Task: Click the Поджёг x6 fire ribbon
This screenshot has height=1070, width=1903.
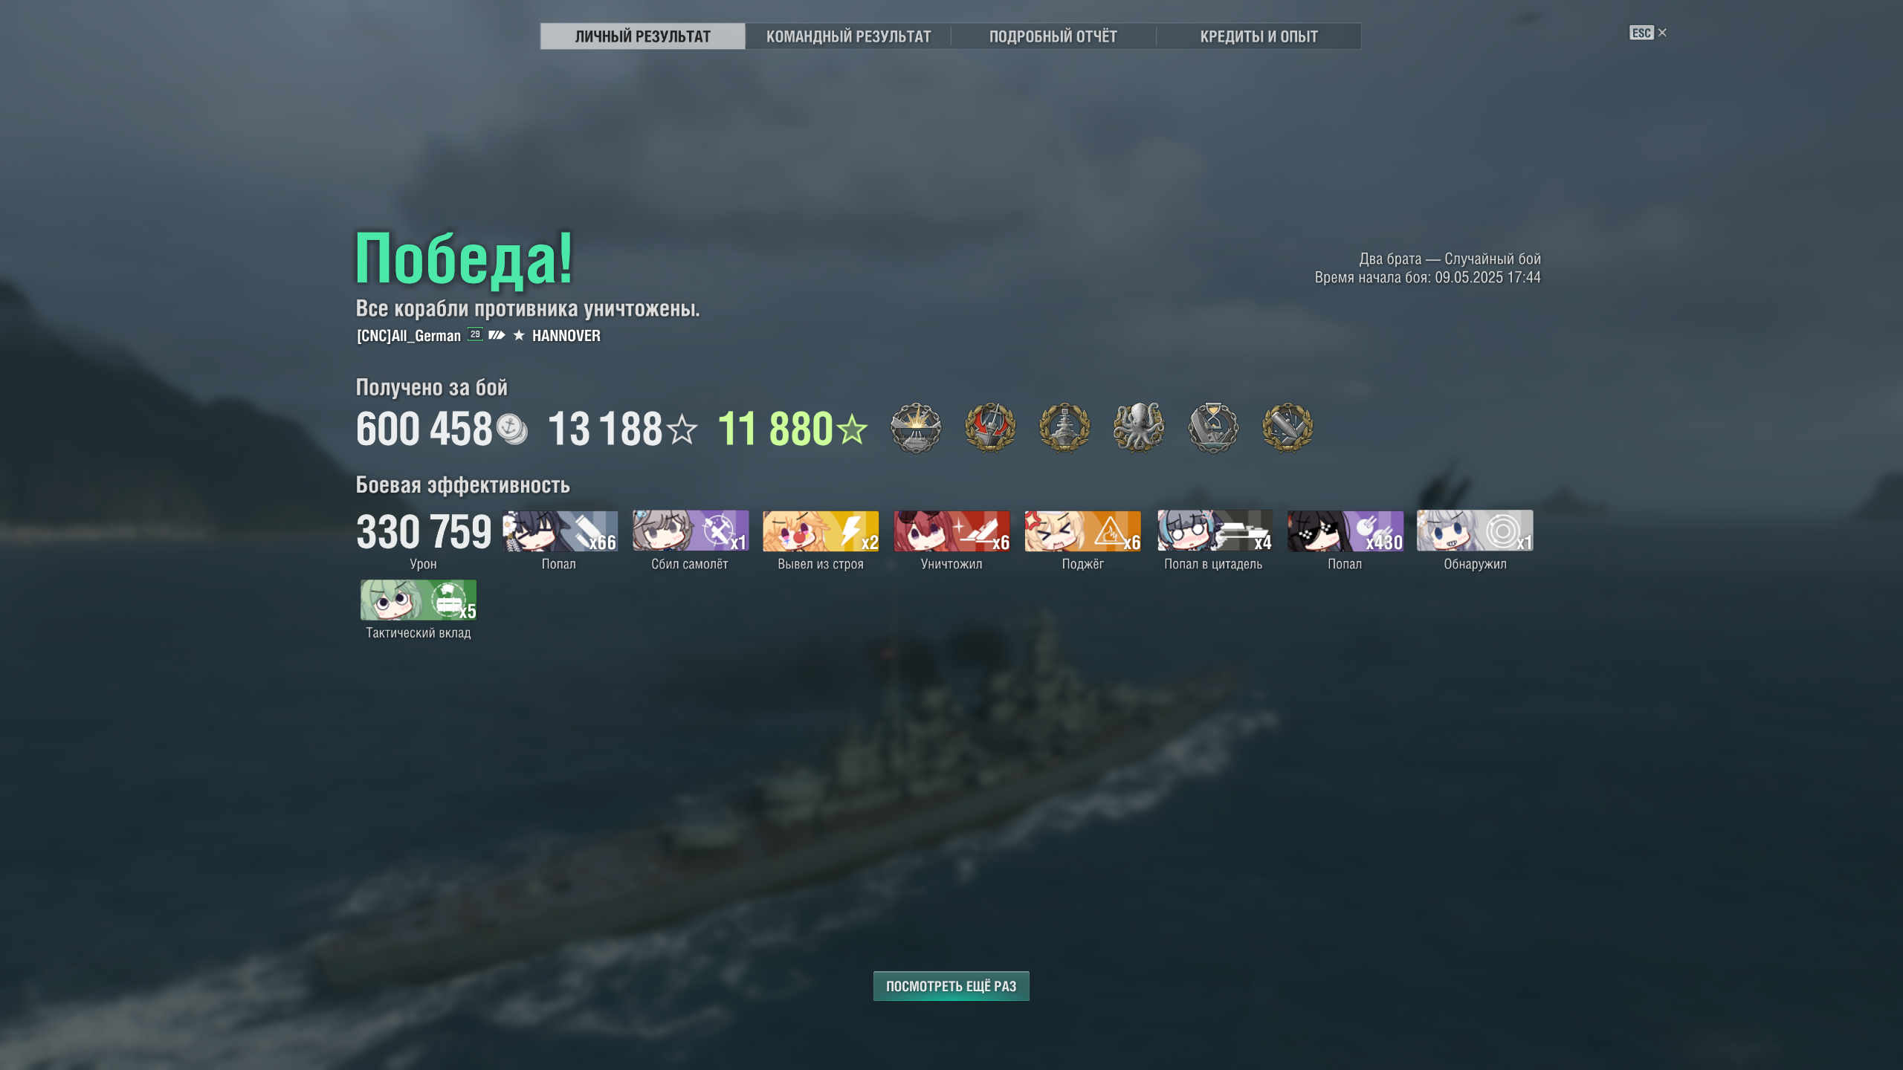Action: click(1082, 531)
